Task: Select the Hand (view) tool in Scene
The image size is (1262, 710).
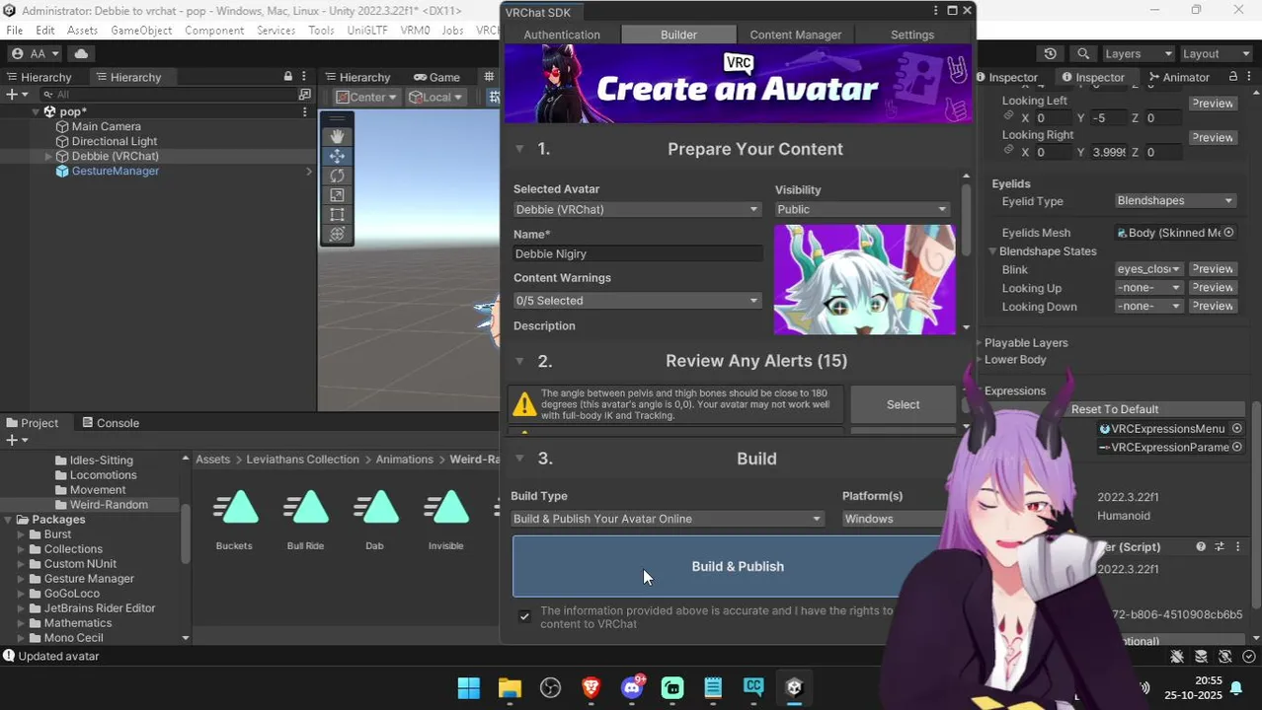Action: (337, 136)
